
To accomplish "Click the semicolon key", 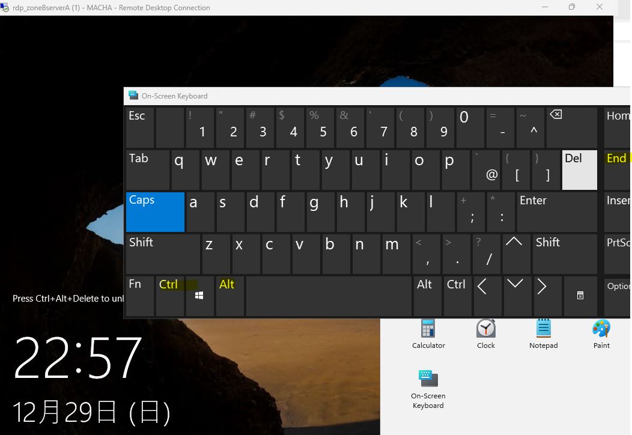I will tap(471, 212).
